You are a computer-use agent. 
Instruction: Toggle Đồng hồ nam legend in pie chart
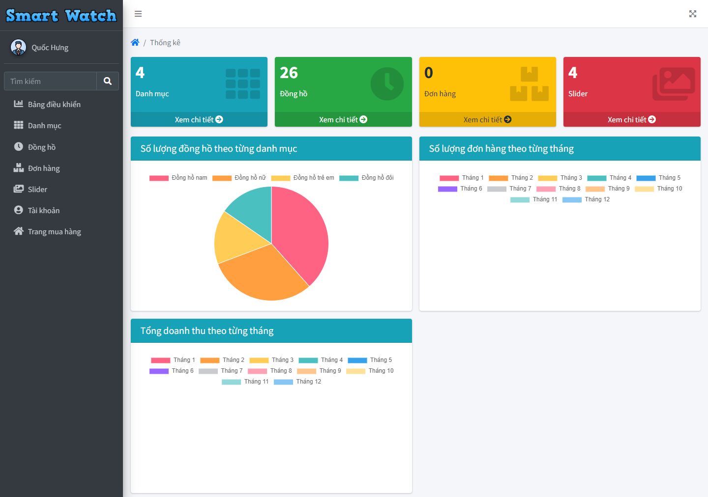point(178,178)
